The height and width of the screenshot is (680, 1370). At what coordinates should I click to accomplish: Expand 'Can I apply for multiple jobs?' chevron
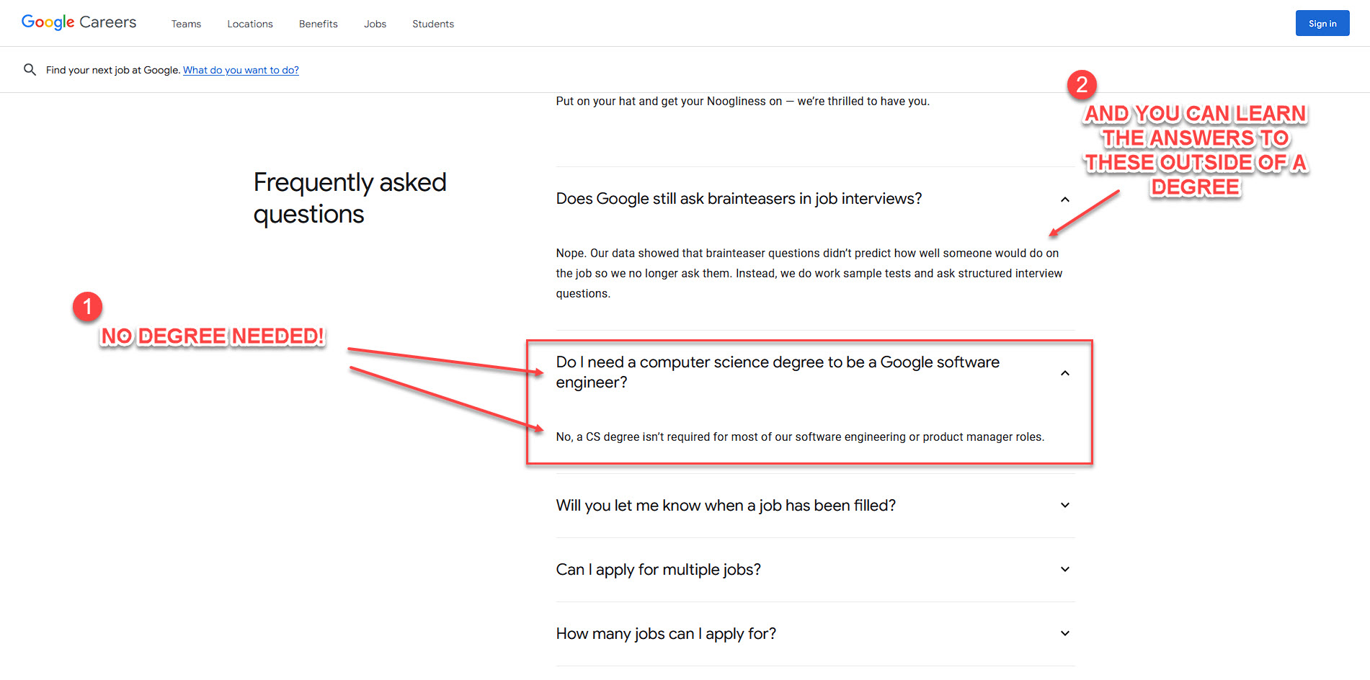click(1065, 570)
